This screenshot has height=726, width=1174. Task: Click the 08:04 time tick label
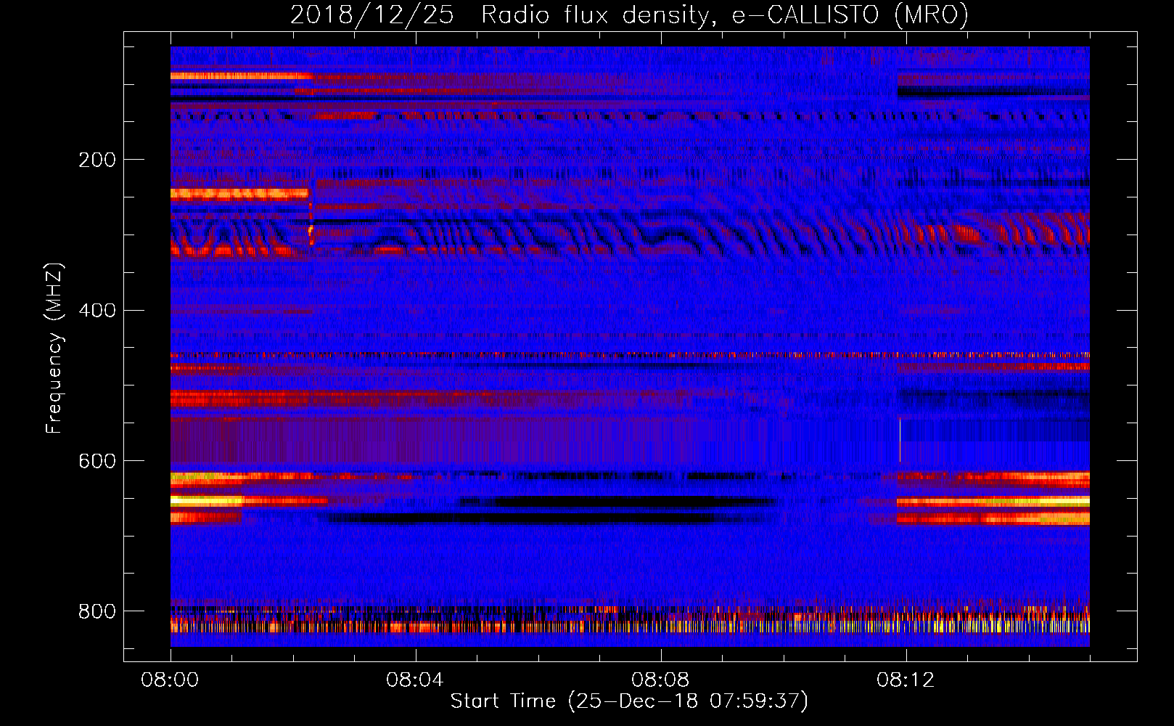(415, 680)
